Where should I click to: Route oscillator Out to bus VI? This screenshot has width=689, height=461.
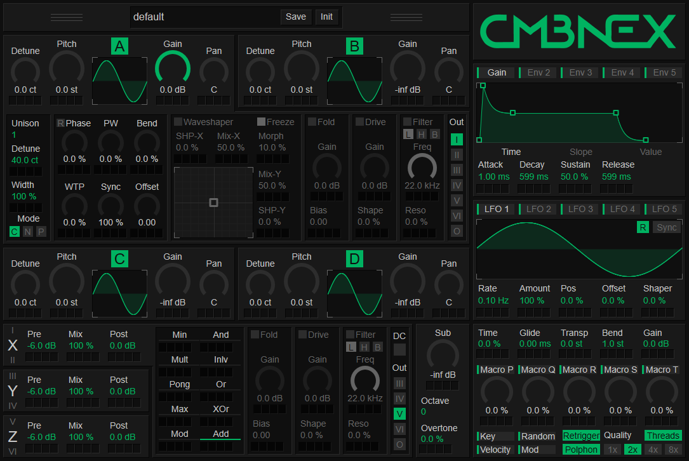click(457, 216)
